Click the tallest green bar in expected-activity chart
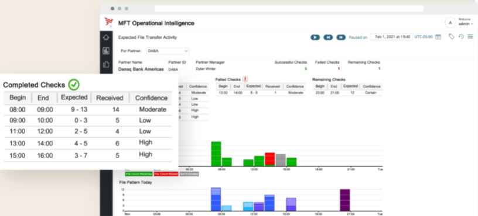This screenshot has width=478, height=216. click(216, 154)
